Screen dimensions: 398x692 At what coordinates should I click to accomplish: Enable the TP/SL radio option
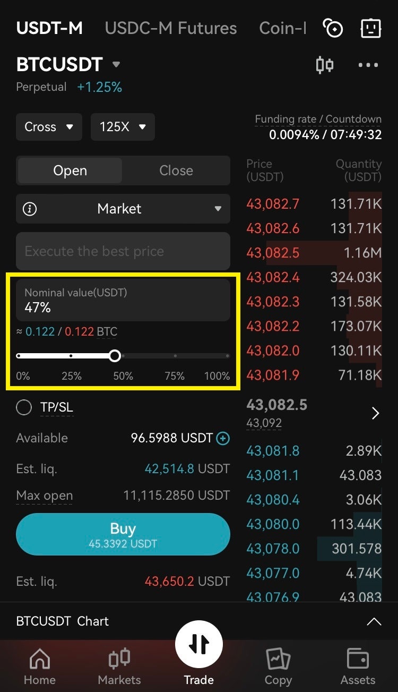tap(24, 407)
